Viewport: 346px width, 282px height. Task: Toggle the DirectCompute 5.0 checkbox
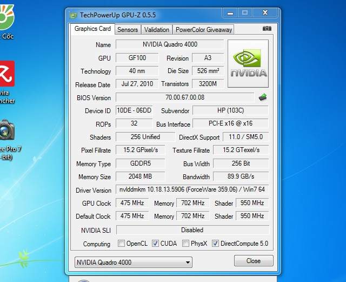215,244
